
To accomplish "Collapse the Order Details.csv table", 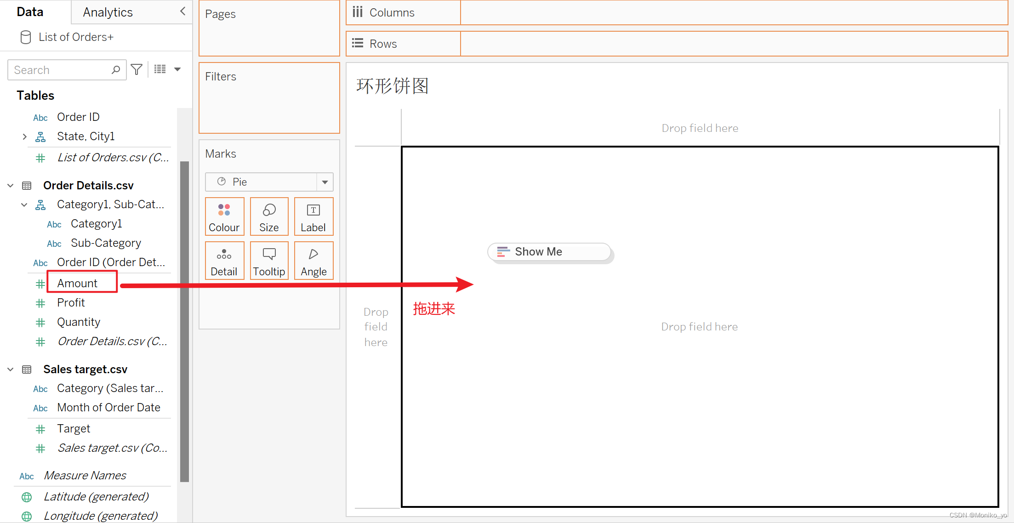I will (11, 186).
